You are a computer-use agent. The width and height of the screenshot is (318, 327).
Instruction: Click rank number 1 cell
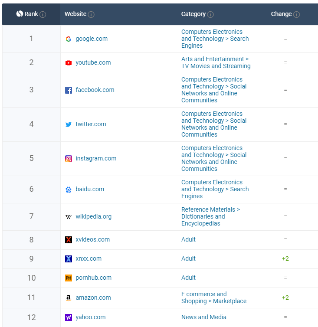[31, 39]
